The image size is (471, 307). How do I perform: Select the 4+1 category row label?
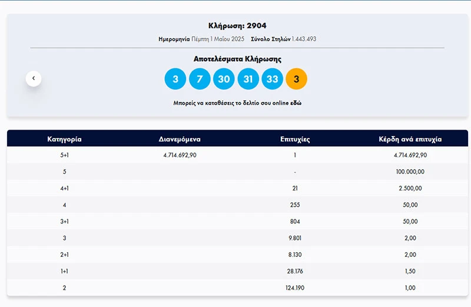click(64, 189)
